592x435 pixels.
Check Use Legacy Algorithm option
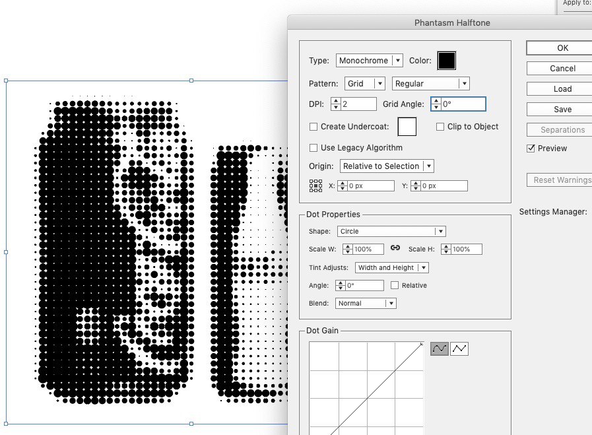coord(313,148)
